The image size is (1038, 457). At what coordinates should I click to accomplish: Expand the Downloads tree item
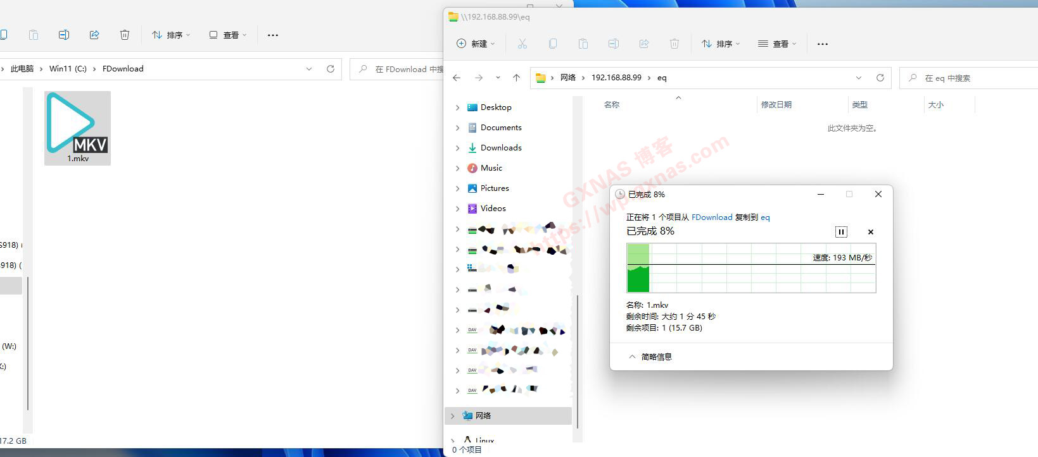pos(457,148)
